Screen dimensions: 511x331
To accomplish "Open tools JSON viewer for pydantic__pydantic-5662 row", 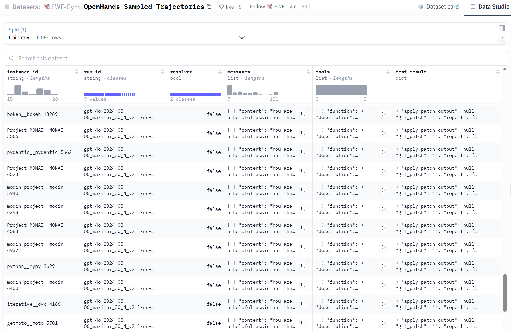I will pyautogui.click(x=384, y=152).
